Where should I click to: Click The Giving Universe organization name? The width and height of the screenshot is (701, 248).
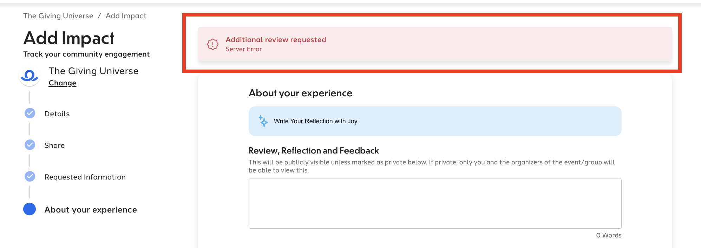[x=93, y=71]
